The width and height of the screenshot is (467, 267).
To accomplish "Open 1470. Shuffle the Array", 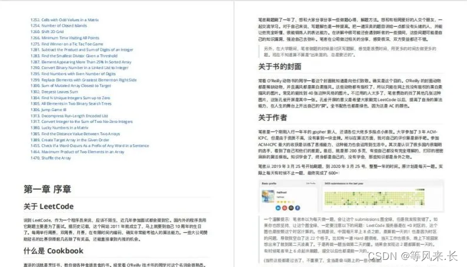I will click(x=51, y=158).
